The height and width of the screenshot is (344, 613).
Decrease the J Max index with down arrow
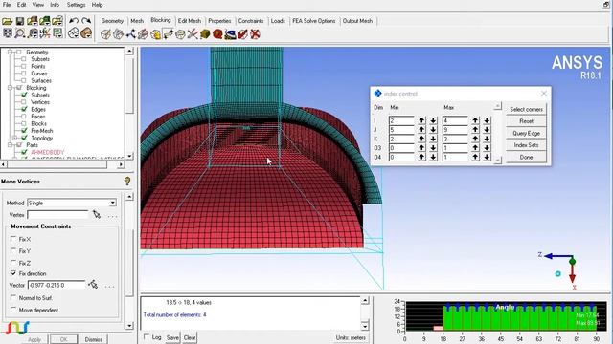point(487,130)
